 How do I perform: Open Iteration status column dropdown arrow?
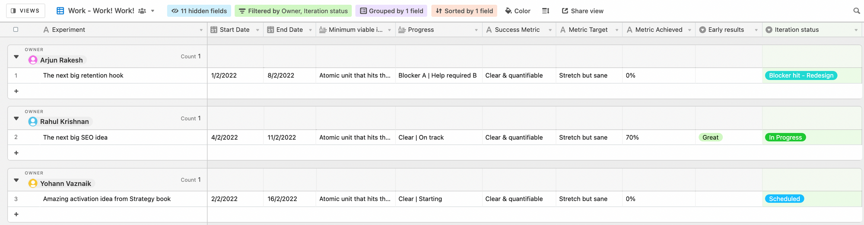click(x=856, y=30)
